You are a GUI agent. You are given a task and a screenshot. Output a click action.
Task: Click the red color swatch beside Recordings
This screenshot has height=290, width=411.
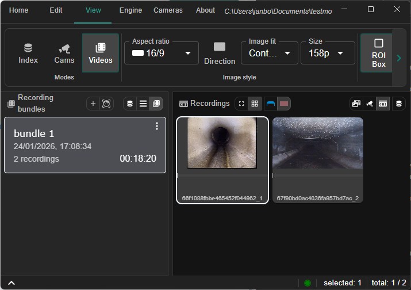point(284,104)
